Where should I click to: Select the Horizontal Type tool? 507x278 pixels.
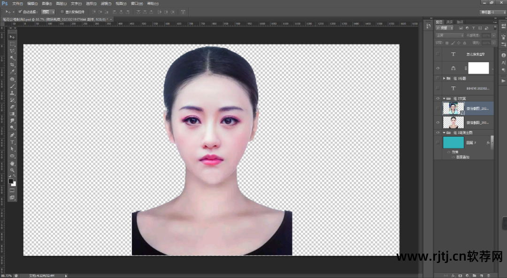click(12, 142)
